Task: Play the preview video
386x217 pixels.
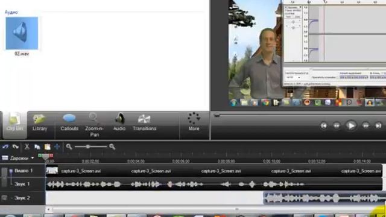Action: click(351, 125)
